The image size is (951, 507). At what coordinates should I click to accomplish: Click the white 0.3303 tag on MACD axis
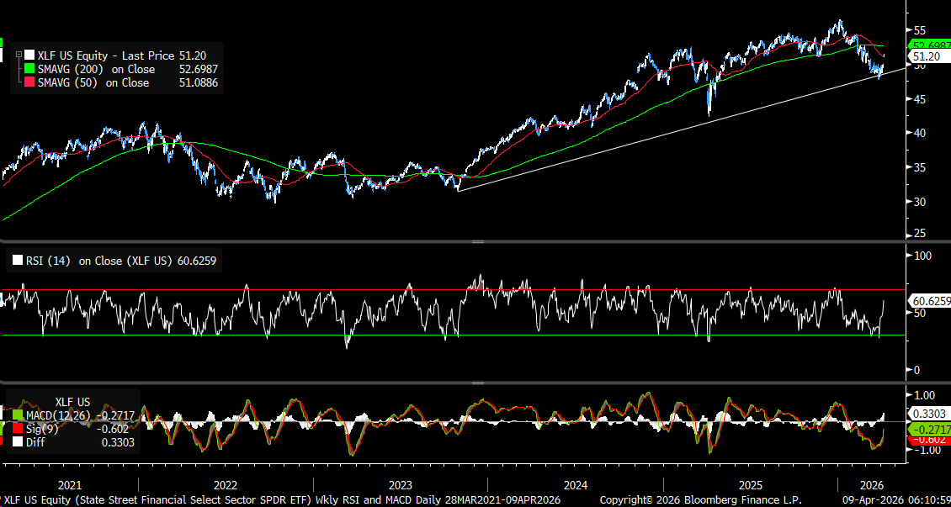(x=927, y=414)
